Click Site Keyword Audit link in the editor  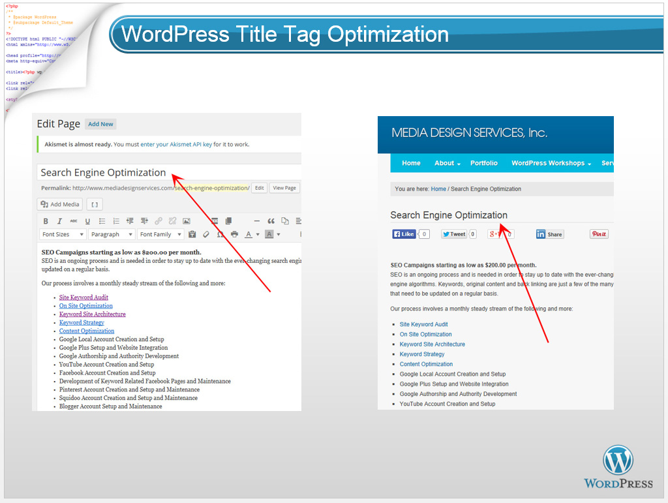point(83,297)
